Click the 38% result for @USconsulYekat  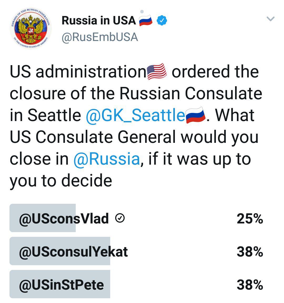point(250,252)
